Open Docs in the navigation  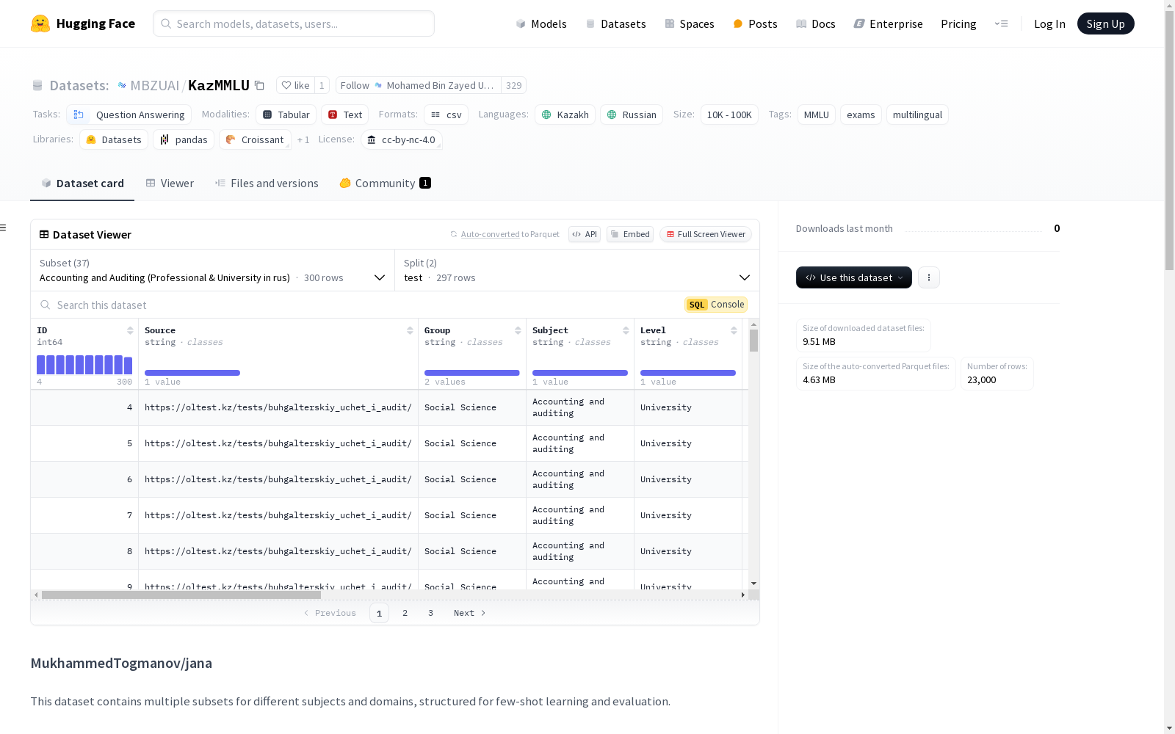816,23
